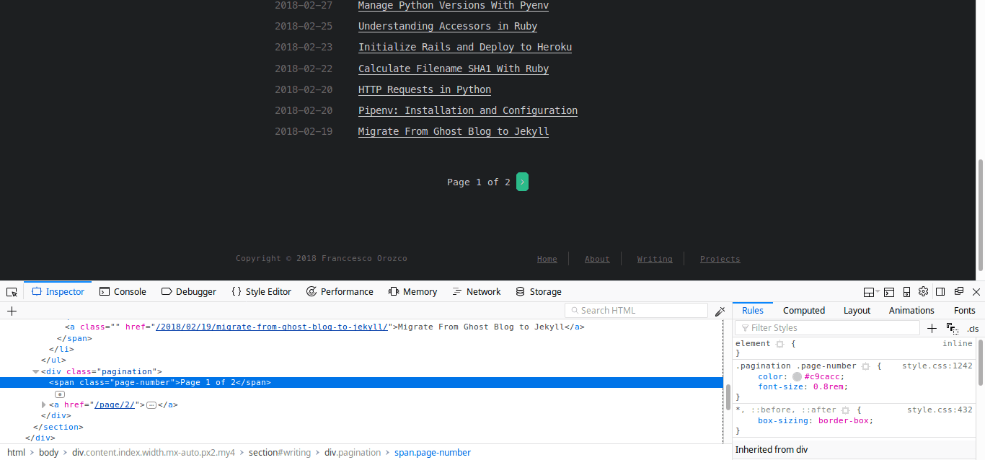Collapse the div class pagination node

point(36,372)
